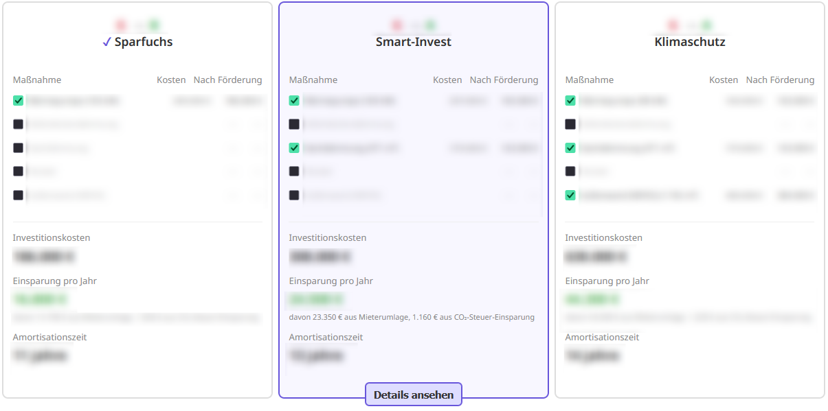The image size is (828, 411).
Task: Uncheck the first measure in Smart-Invest card
Action: point(294,101)
